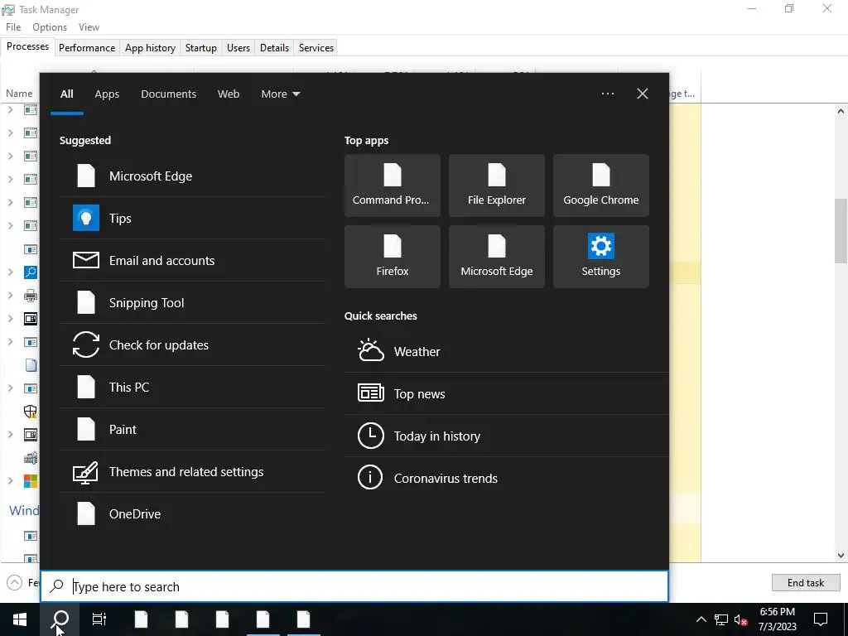Launch Snipping Tool from suggestions
The width and height of the screenshot is (848, 636).
click(192, 303)
